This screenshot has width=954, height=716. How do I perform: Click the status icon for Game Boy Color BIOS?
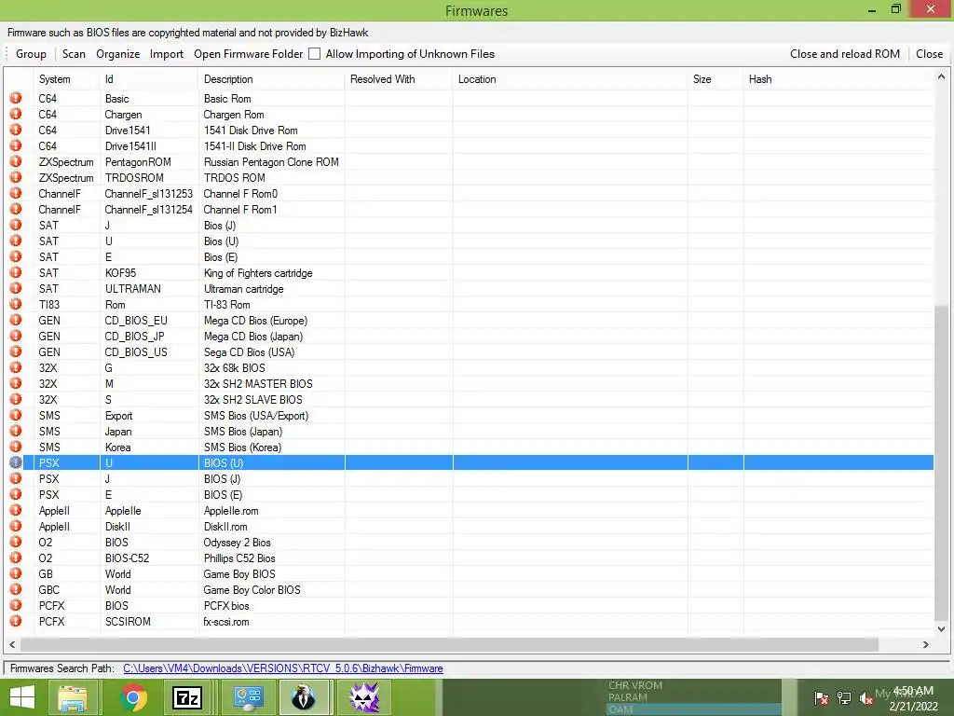click(16, 589)
